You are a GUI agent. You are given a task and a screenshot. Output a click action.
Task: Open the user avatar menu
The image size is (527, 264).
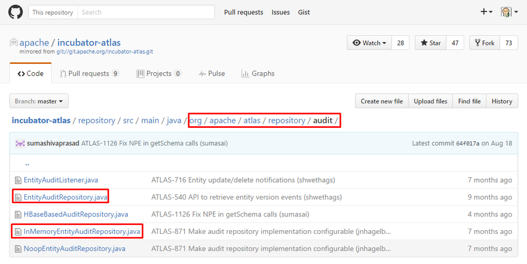click(507, 12)
